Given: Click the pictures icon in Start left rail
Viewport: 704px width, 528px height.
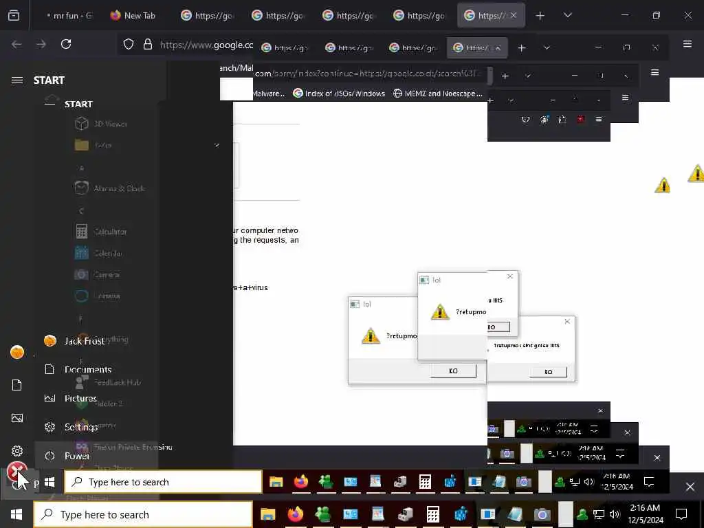Looking at the screenshot, I should 17,418.
